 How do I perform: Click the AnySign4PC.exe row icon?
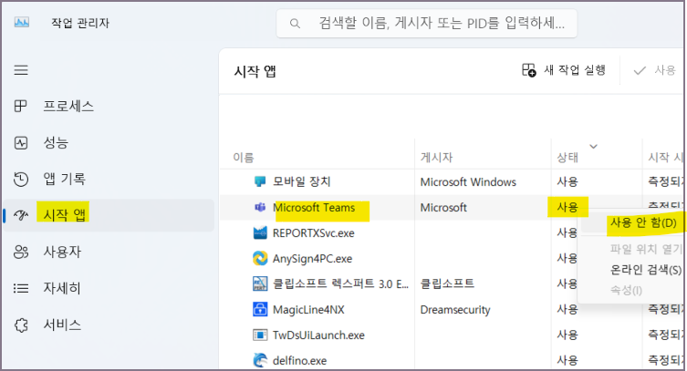tap(260, 258)
